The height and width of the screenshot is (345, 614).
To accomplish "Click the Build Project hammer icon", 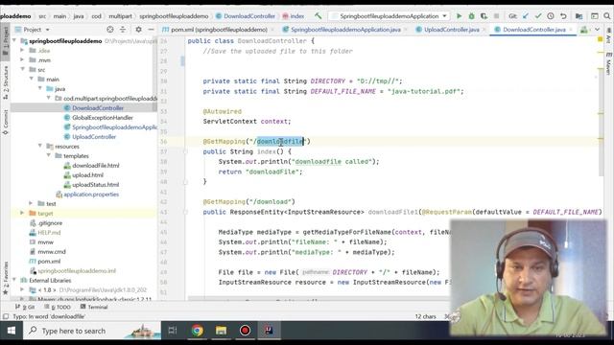I will click(x=318, y=16).
